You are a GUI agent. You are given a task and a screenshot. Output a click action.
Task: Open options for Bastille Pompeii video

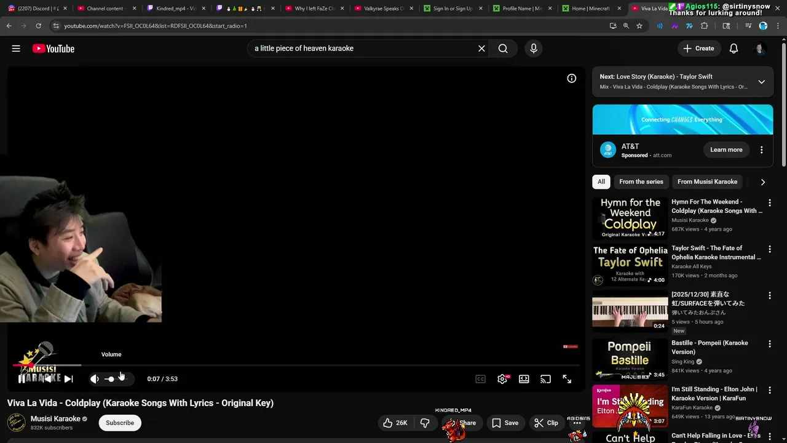[769, 343]
